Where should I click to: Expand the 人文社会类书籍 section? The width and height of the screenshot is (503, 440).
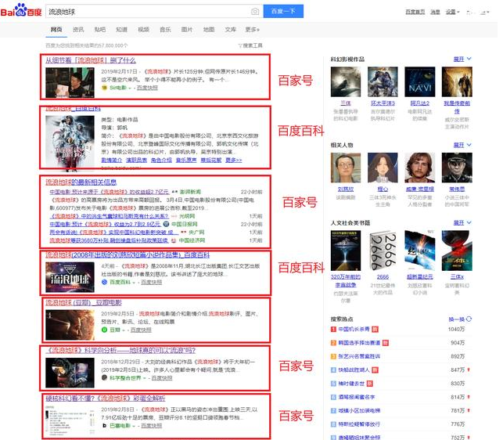[462, 222]
